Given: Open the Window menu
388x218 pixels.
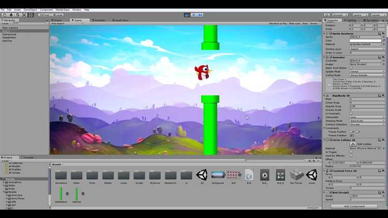Looking at the screenshot, I should click(77, 10).
